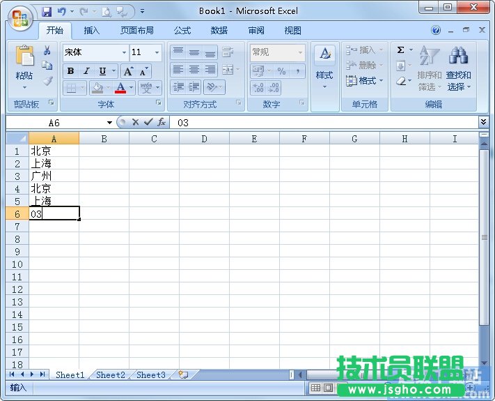Toggle underline formatting

(103, 71)
